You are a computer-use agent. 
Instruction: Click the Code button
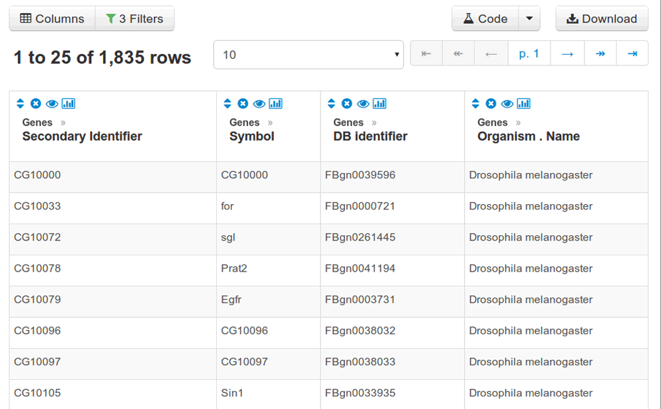tap(485, 19)
